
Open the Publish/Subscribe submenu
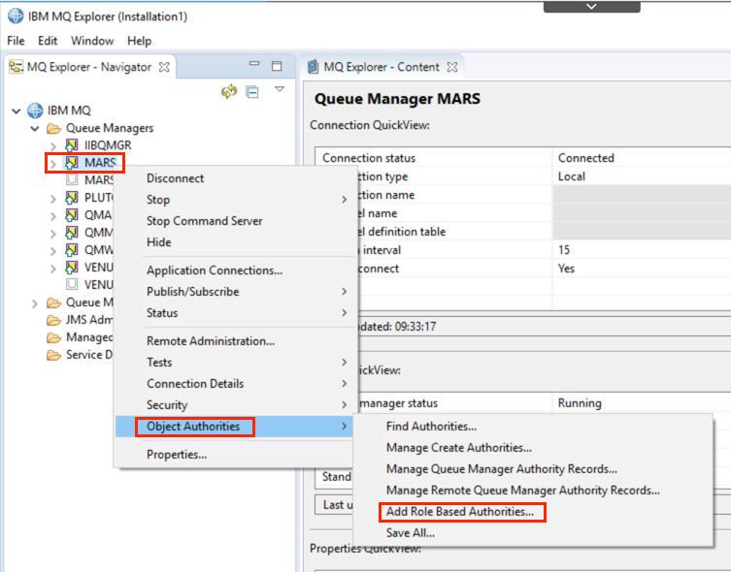point(236,292)
